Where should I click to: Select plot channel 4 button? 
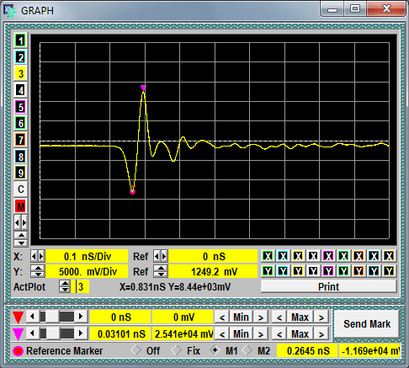point(20,90)
